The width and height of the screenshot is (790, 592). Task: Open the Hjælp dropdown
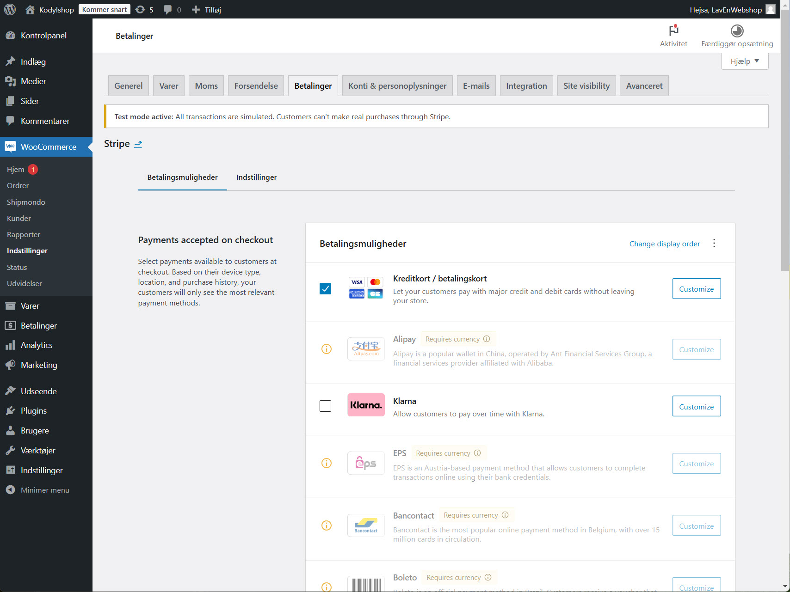[x=744, y=61]
